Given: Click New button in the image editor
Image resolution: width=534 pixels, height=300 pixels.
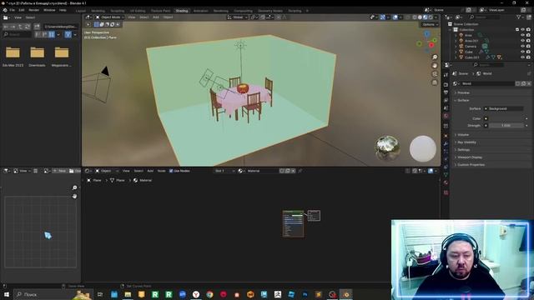Looking at the screenshot, I should (x=59, y=171).
